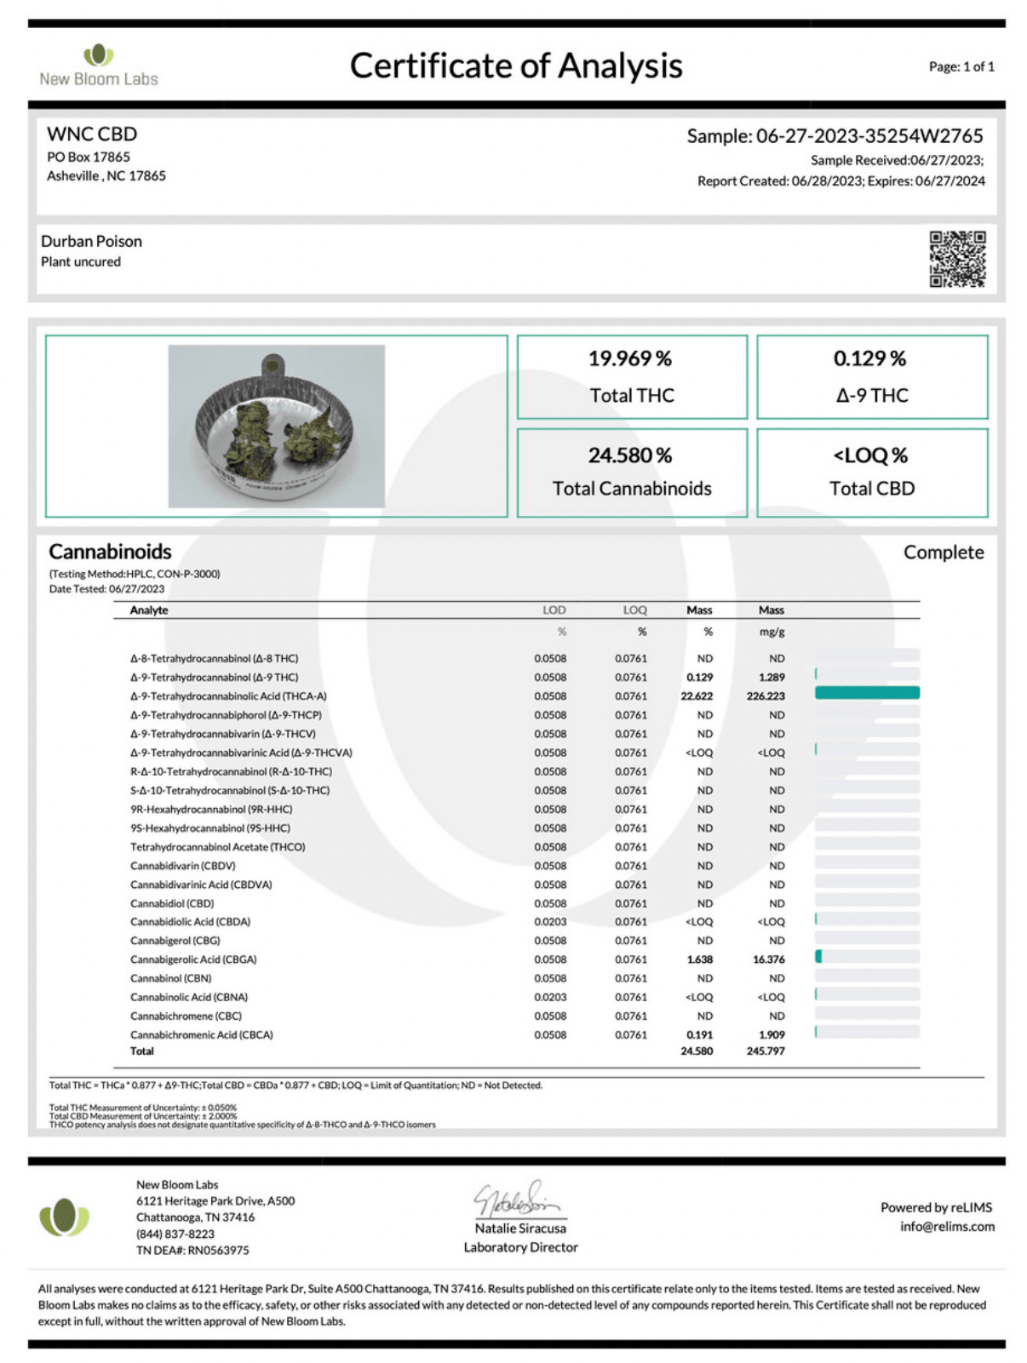Open the cannabis sample photo thumbnail
Viewport: 1027px width, 1363px height.
tap(276, 426)
